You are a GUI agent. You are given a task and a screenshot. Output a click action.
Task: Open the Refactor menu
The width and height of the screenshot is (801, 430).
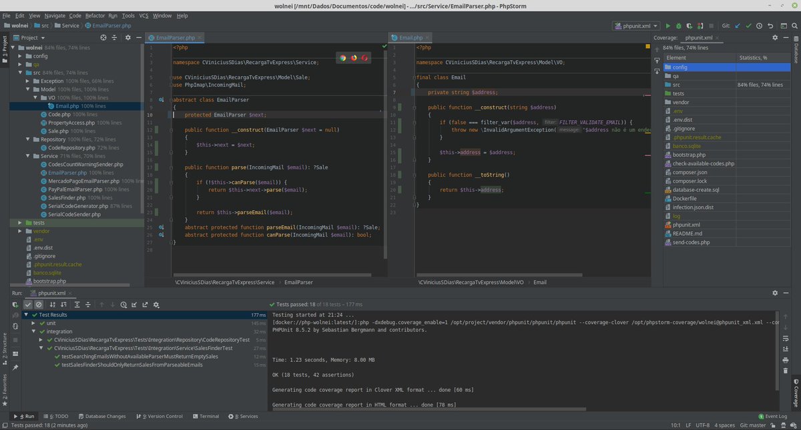coord(95,15)
